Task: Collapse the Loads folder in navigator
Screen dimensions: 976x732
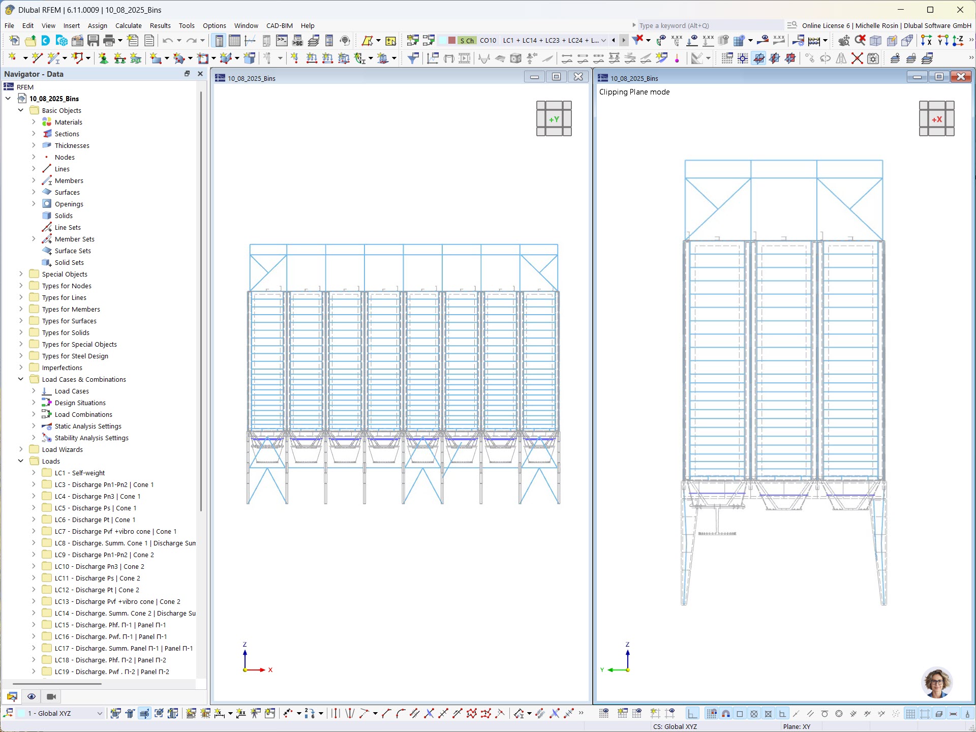Action: [21, 461]
